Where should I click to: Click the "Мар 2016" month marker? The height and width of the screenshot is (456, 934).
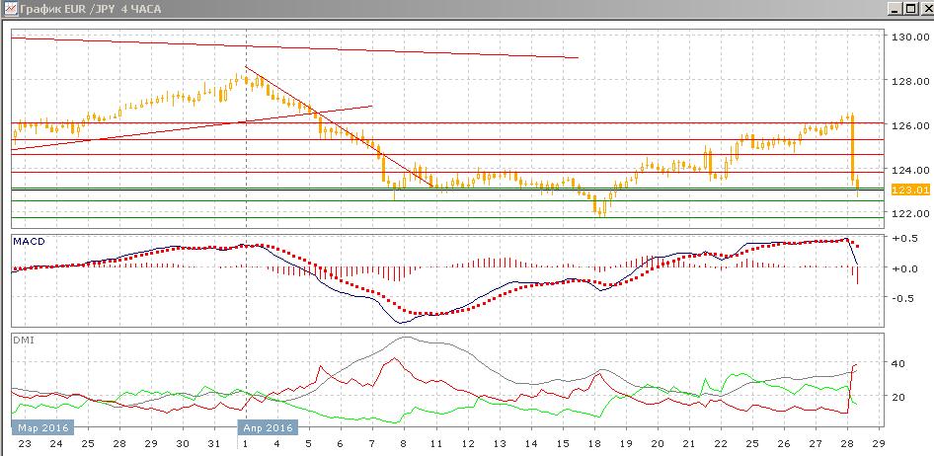click(x=42, y=428)
